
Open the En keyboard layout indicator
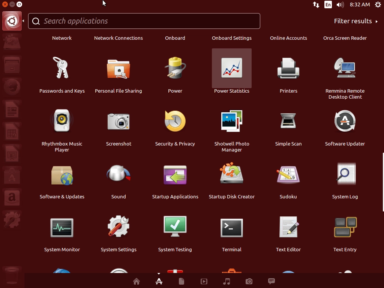click(x=328, y=4)
